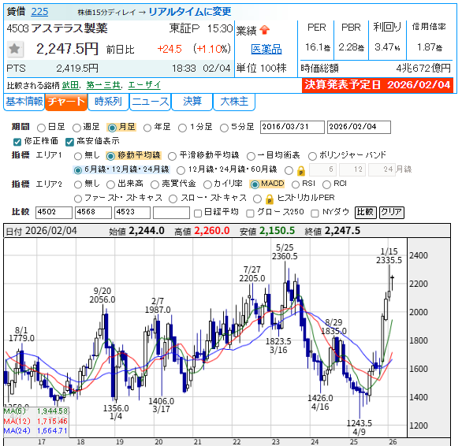Open the 時系列 tab
462x446 pixels.
[109, 102]
